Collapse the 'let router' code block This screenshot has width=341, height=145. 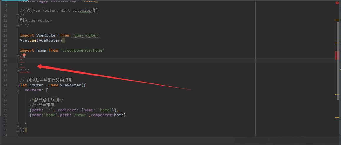pyautogui.click(x=18, y=85)
